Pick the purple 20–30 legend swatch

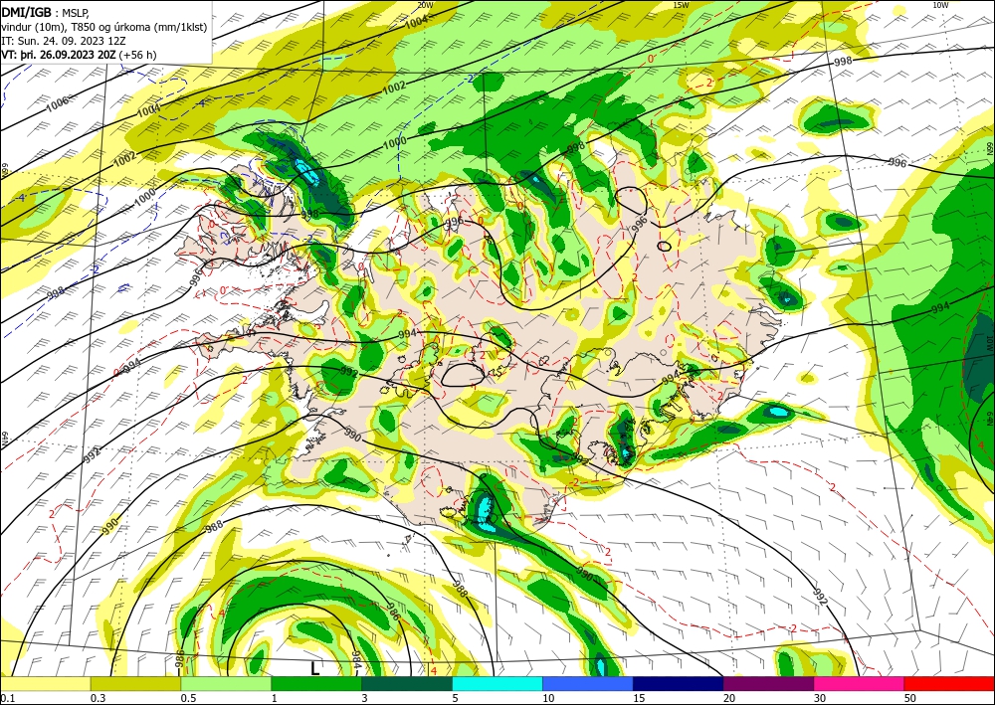(x=768, y=683)
